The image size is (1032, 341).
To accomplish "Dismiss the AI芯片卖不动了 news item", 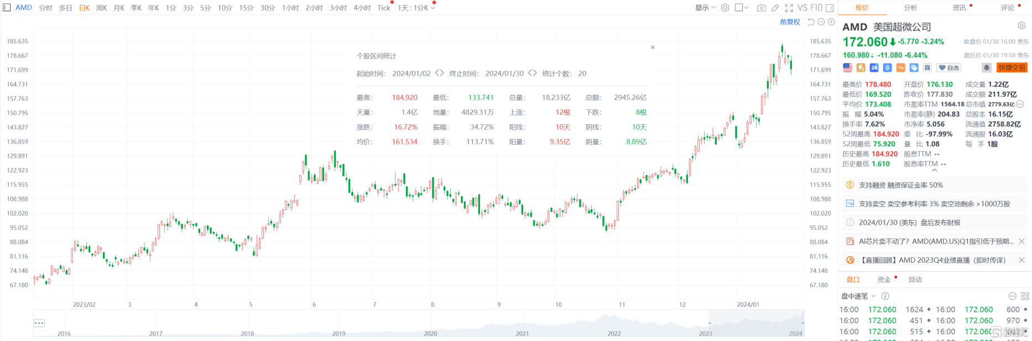I will 1021,242.
